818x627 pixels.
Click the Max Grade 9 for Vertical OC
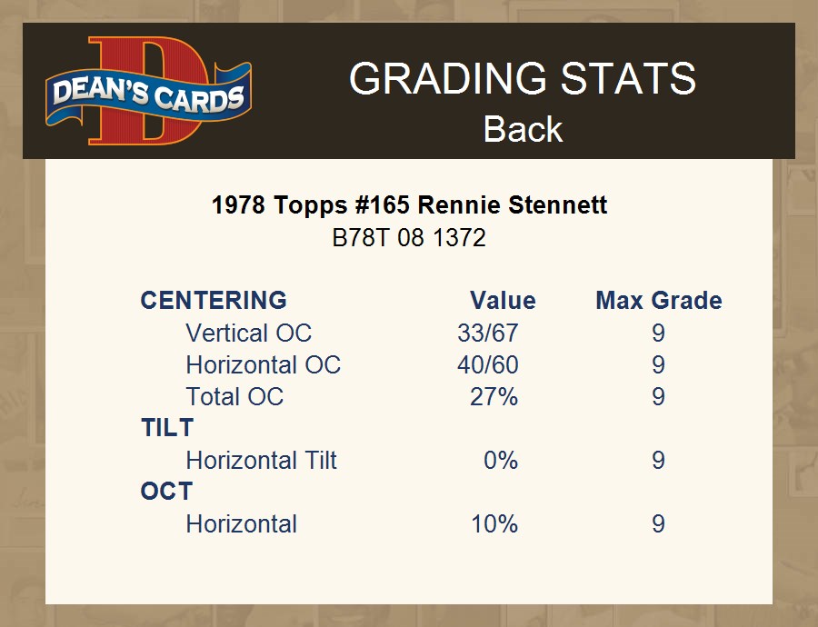pos(658,333)
